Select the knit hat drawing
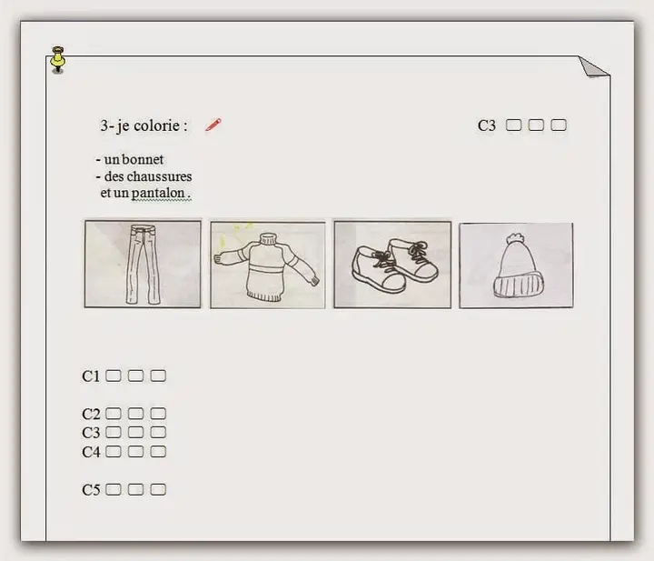654x561 pixels. [x=516, y=265]
